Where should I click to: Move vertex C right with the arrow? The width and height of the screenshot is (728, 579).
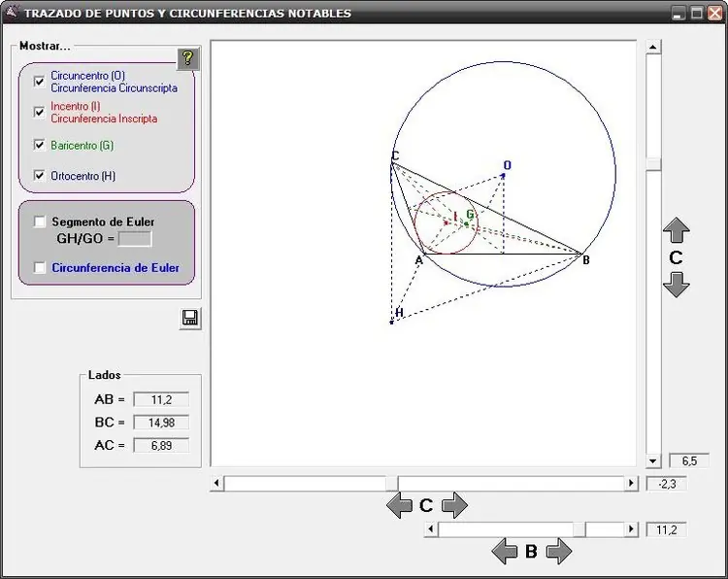pyautogui.click(x=454, y=505)
